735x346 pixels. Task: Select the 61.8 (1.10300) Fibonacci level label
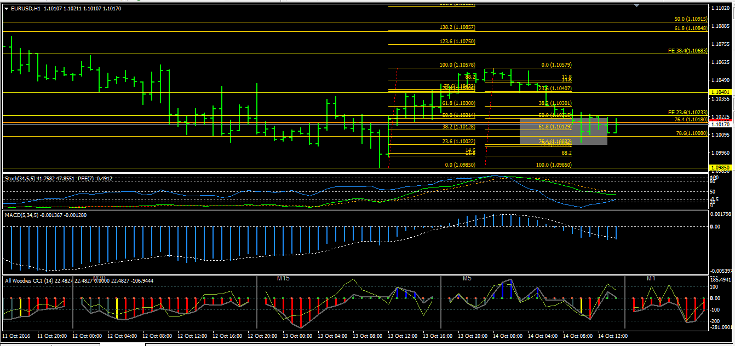point(458,103)
